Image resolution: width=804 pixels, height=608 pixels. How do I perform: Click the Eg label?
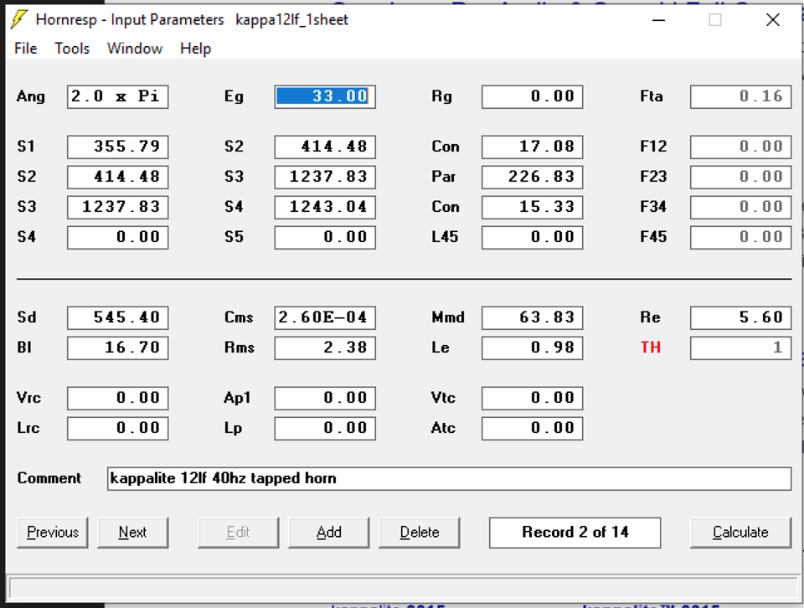coord(234,97)
